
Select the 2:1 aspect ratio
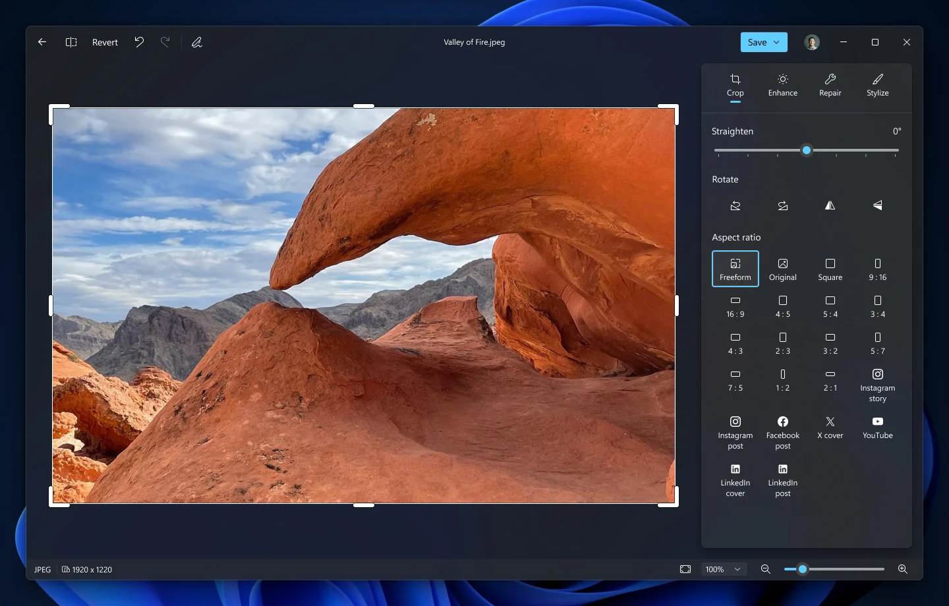[830, 380]
